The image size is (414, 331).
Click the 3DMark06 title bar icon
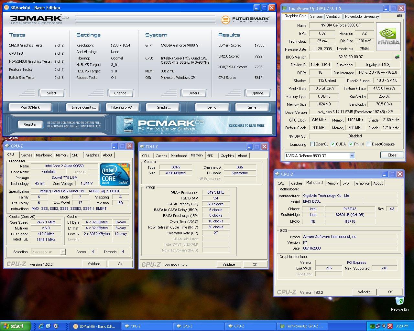6,7
